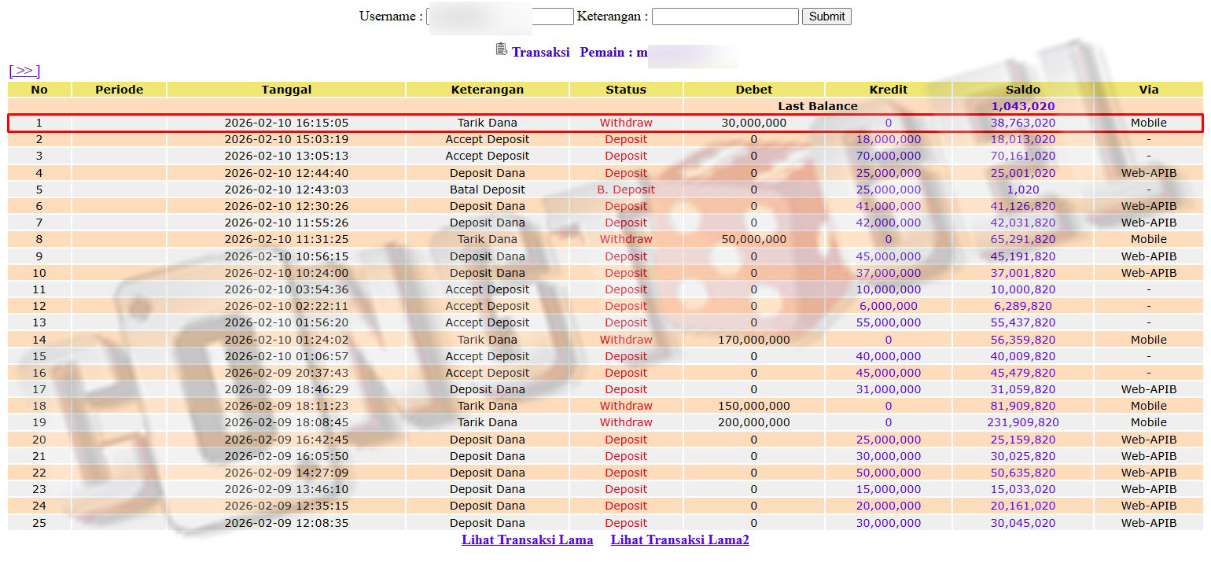Open the [>>] next page link

tap(24, 71)
